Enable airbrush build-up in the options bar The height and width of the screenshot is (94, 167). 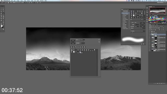point(38,3)
